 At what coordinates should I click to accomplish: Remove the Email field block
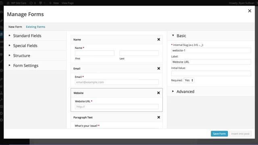pyautogui.click(x=158, y=68)
